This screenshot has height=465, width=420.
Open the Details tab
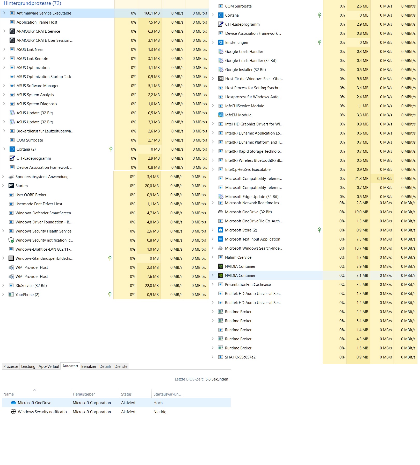coord(105,367)
